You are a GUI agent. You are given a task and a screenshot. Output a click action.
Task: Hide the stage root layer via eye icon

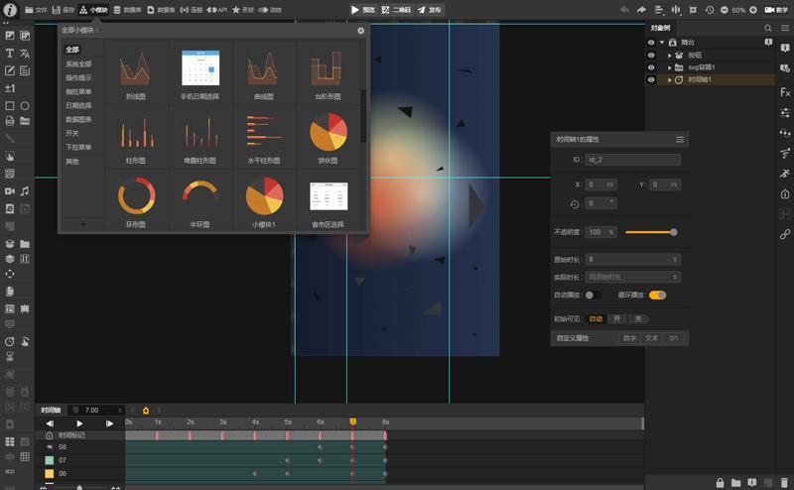[651, 43]
